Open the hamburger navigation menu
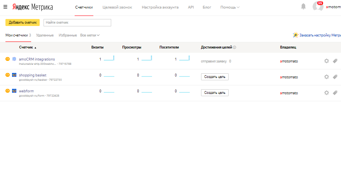 (x=5, y=7)
